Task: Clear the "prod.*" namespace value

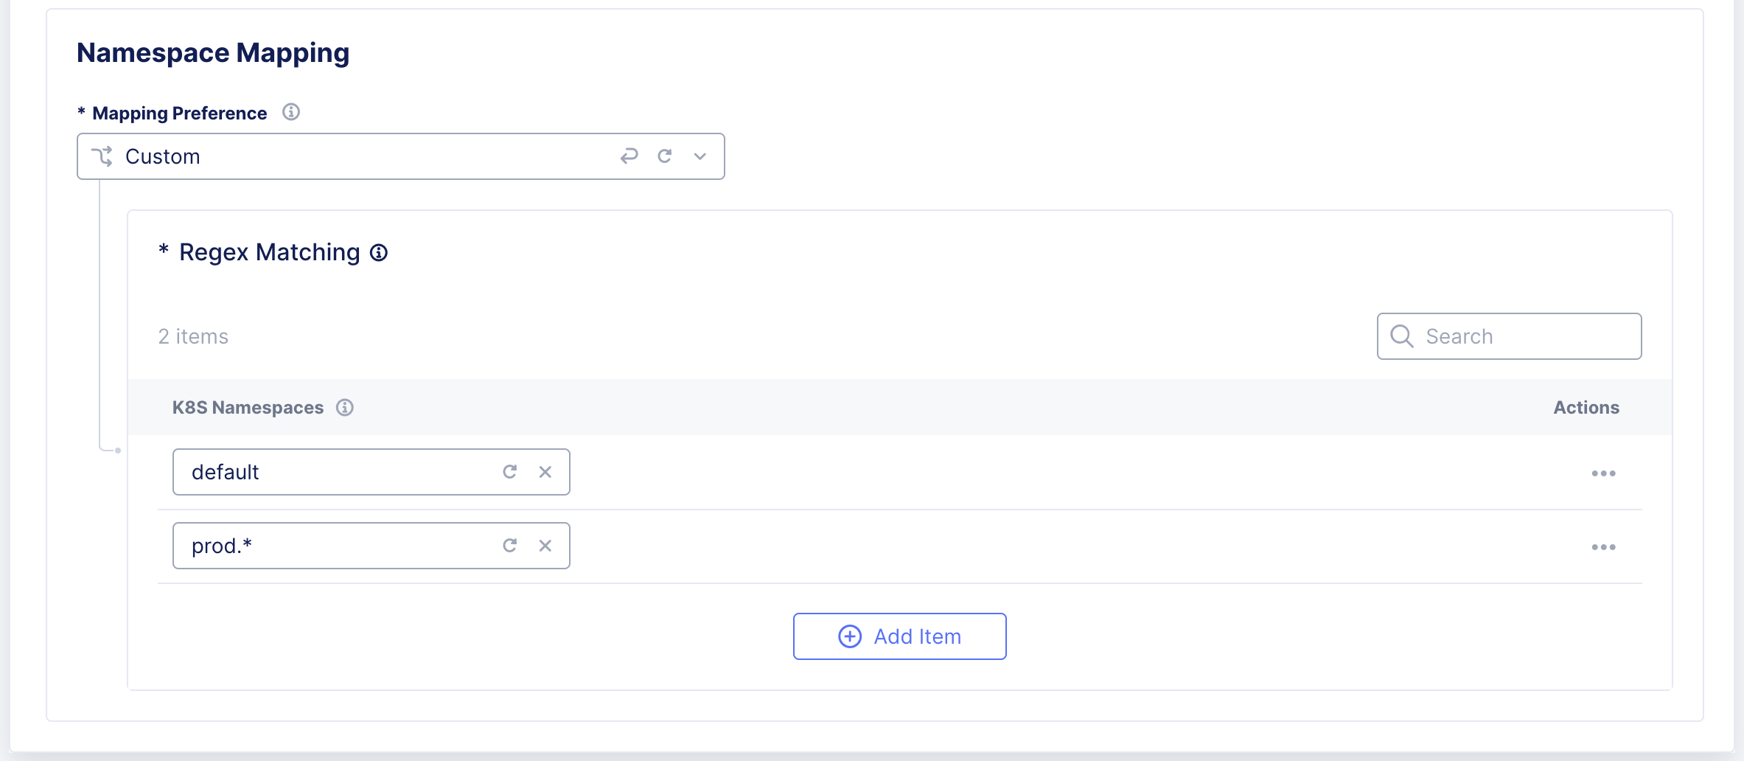Action: (x=545, y=546)
